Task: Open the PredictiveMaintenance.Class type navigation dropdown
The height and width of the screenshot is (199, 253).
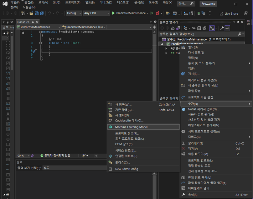Action: [84, 27]
